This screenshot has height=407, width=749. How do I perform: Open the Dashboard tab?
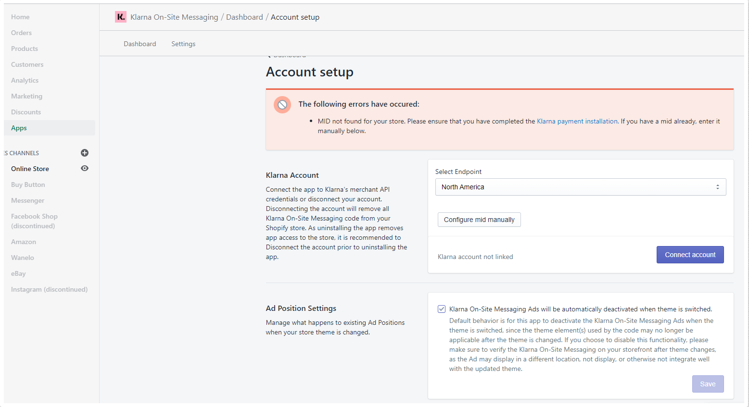click(x=140, y=44)
